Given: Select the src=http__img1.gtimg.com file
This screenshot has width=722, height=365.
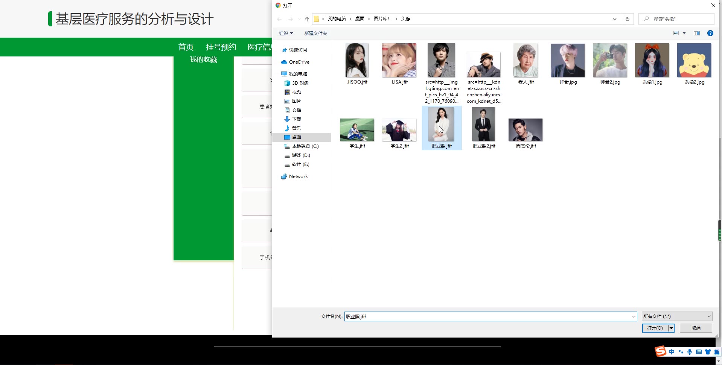Looking at the screenshot, I should (442, 73).
